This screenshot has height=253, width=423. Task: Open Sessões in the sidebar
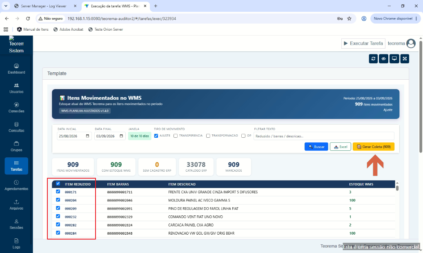pyautogui.click(x=16, y=224)
